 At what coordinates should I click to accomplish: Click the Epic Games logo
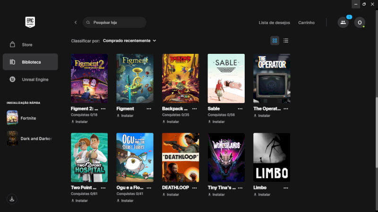point(30,22)
